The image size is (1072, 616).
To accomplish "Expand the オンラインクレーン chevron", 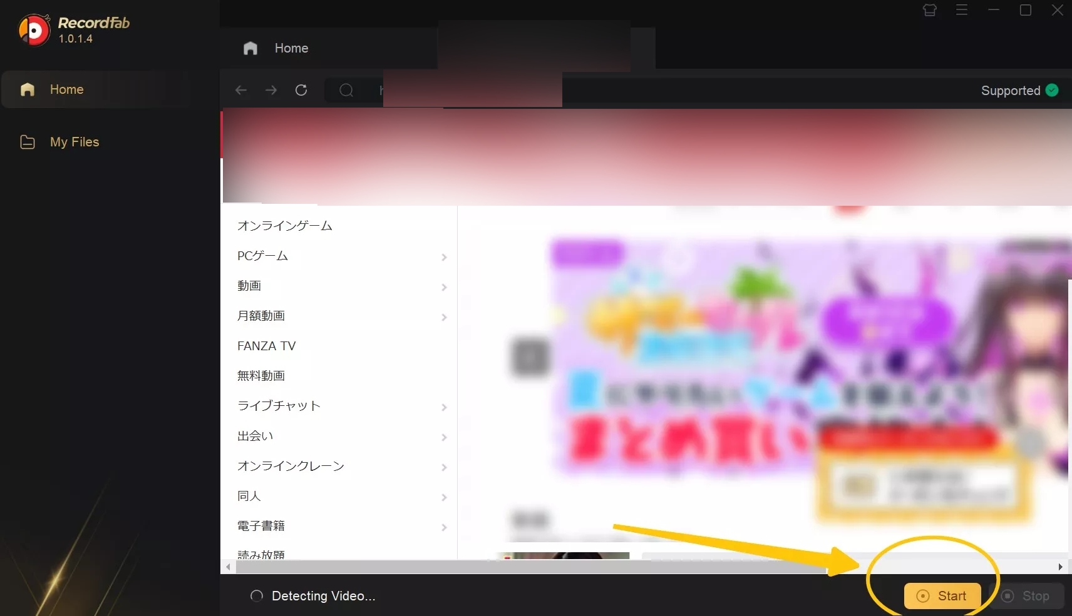I will (444, 467).
